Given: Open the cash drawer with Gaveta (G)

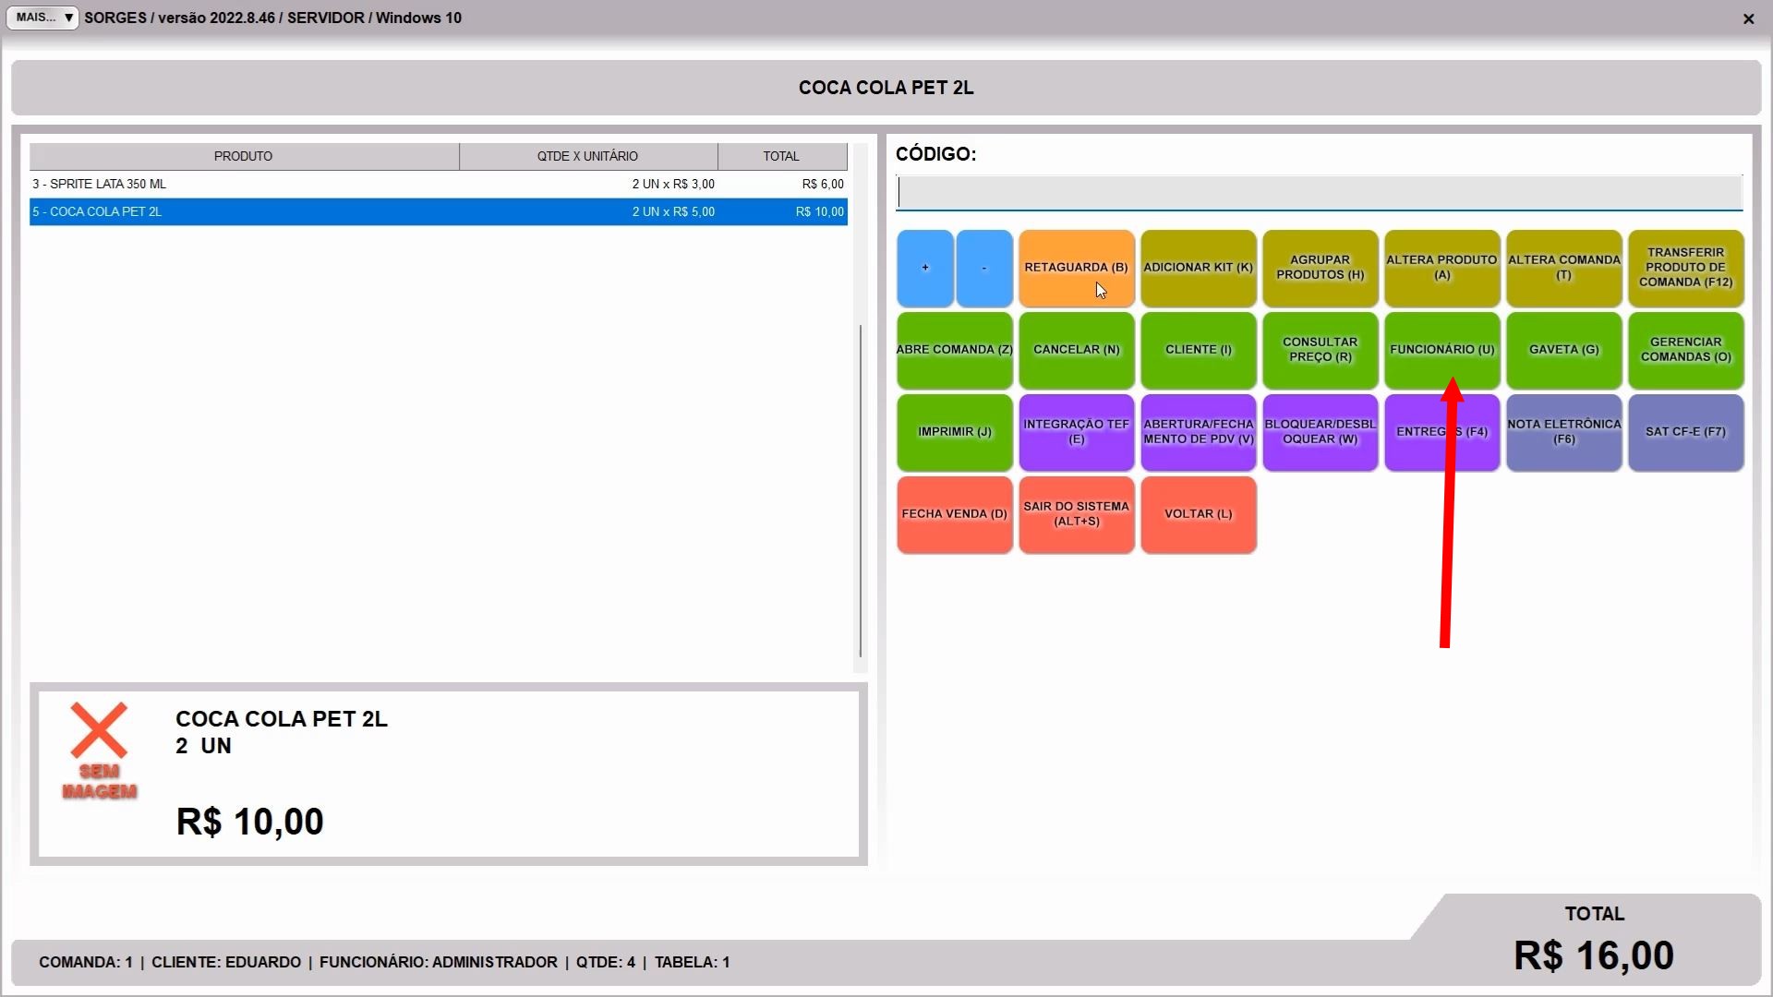Looking at the screenshot, I should point(1563,350).
